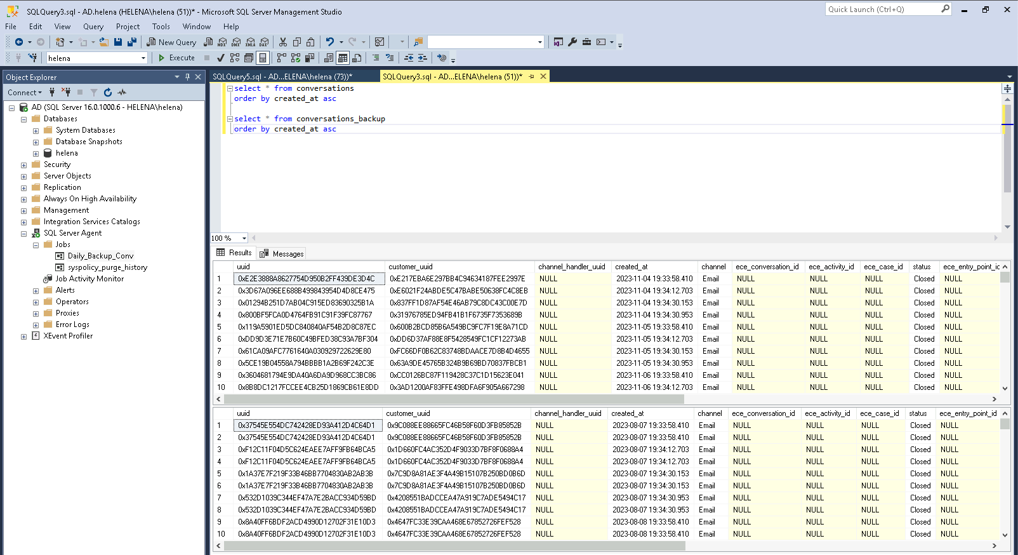Collapse the SQL Server Agent node
The height and width of the screenshot is (555, 1018).
[x=24, y=234]
